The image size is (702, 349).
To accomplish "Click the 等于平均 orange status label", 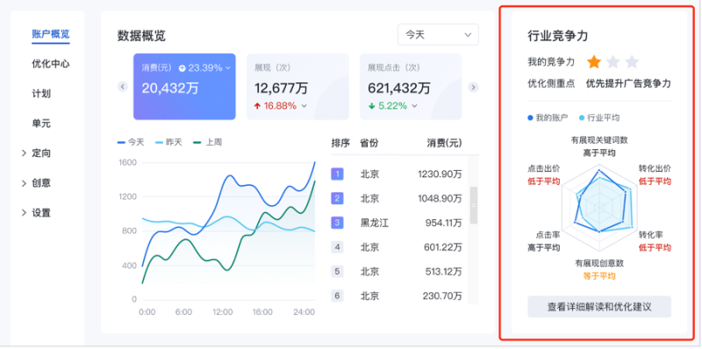I will (x=599, y=276).
